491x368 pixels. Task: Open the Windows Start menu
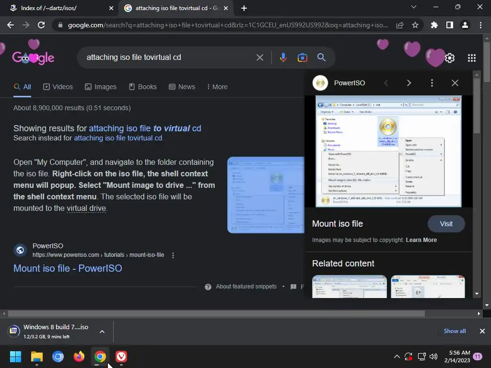tap(15, 356)
